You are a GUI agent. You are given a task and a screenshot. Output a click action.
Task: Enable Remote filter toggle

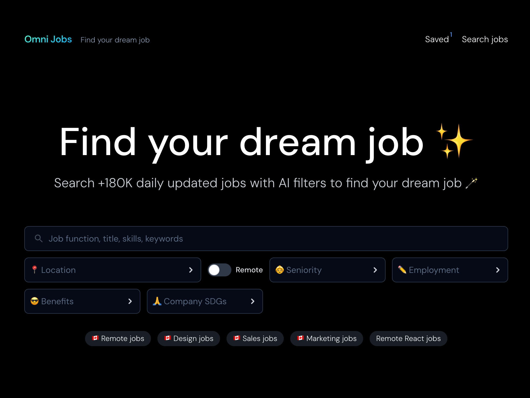coord(219,270)
